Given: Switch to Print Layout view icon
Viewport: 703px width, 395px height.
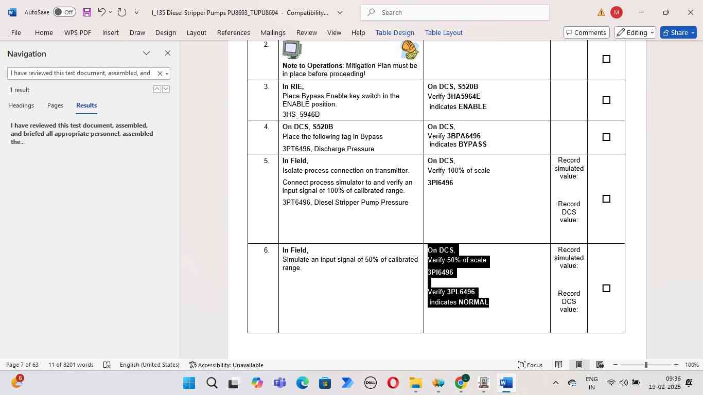Looking at the screenshot, I should click(x=579, y=365).
